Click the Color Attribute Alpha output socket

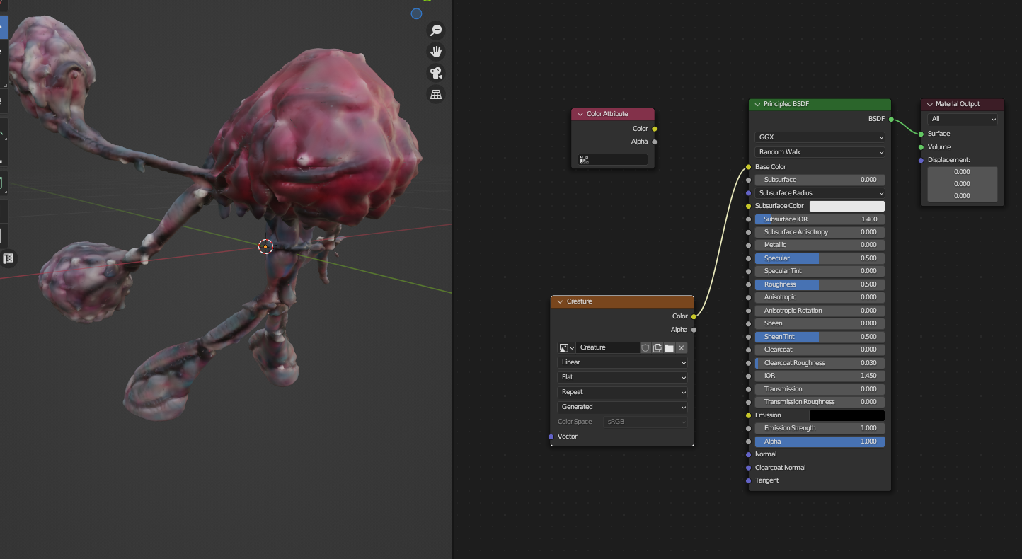[655, 142]
